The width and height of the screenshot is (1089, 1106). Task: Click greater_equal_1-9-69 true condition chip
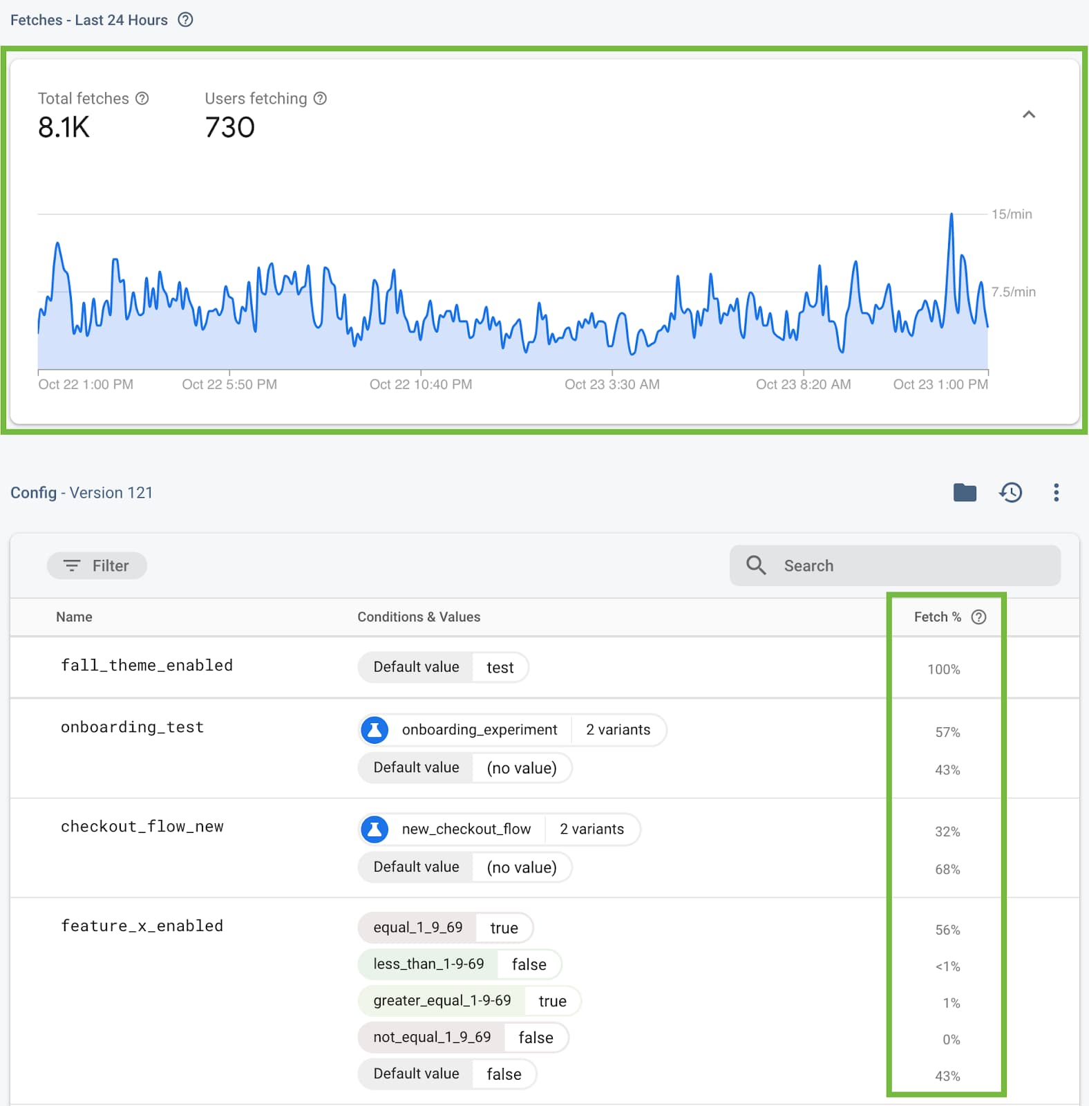click(469, 1001)
